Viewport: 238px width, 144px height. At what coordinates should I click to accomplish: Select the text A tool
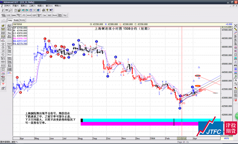[235, 80]
